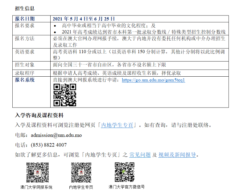This screenshot has height=191, width=239.
Task: Click the 必须在澳大官网办理网报手续 cell text
Action: point(139,41)
